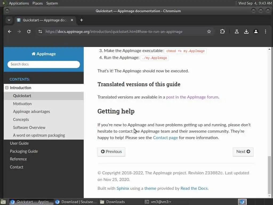273x205 pixels.
Task: Click the Translated versions of this guide heading
Action: (x=139, y=84)
